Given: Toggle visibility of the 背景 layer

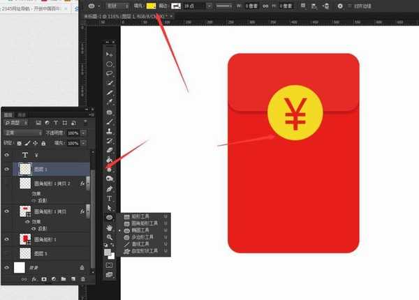Looking at the screenshot, I should (x=7, y=267).
